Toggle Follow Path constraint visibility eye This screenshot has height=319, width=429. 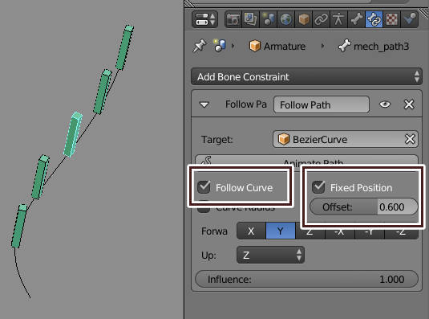[x=385, y=104]
